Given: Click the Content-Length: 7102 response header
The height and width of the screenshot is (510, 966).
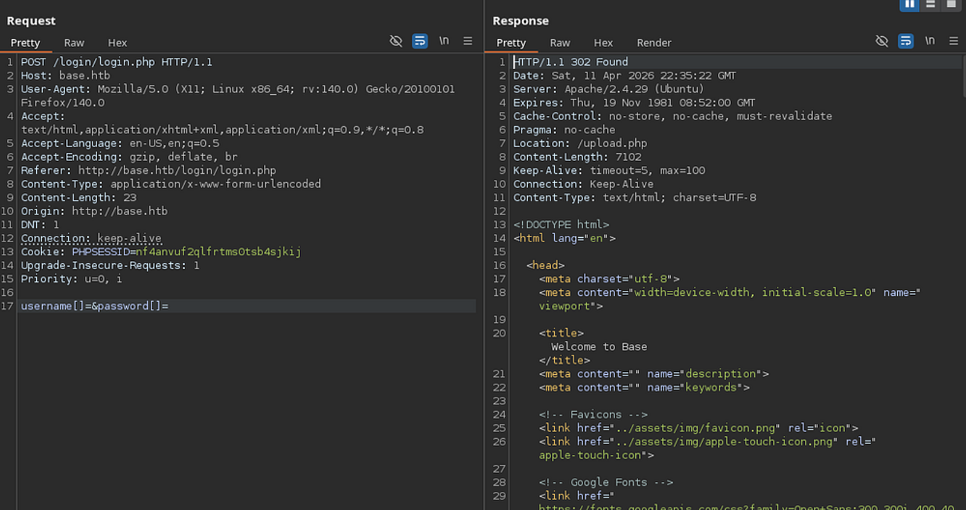Looking at the screenshot, I should [577, 157].
